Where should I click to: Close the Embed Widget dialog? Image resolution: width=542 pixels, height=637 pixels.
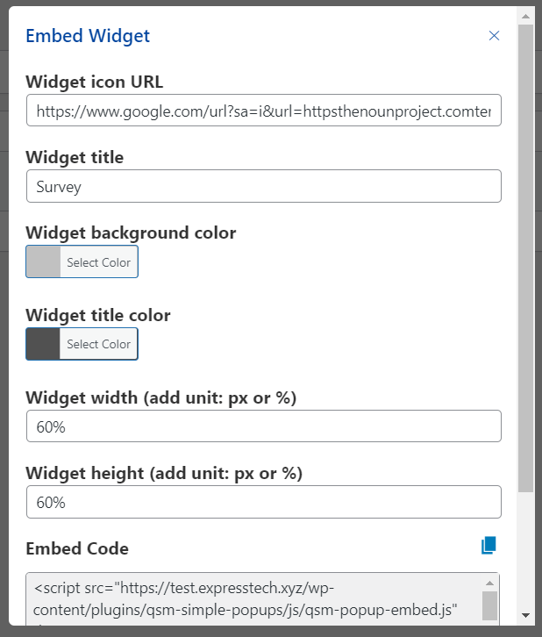pos(494,36)
